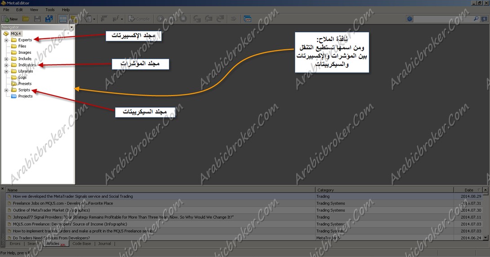
Task: Click the clipboard toolbar icon
Action: pos(88,19)
